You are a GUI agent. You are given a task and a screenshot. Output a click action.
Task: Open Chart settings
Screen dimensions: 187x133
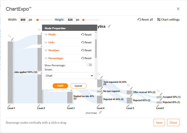[x=168, y=20]
